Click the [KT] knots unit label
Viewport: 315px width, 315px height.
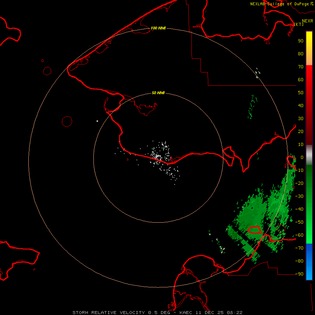(x=299, y=24)
